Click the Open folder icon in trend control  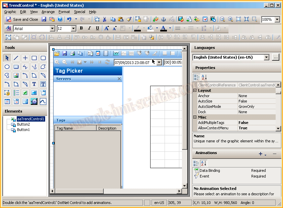57,53
